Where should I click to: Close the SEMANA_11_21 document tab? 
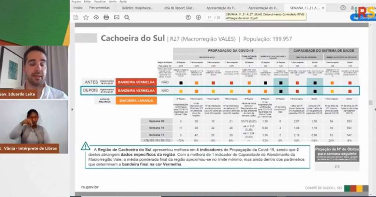pyautogui.click(x=323, y=8)
